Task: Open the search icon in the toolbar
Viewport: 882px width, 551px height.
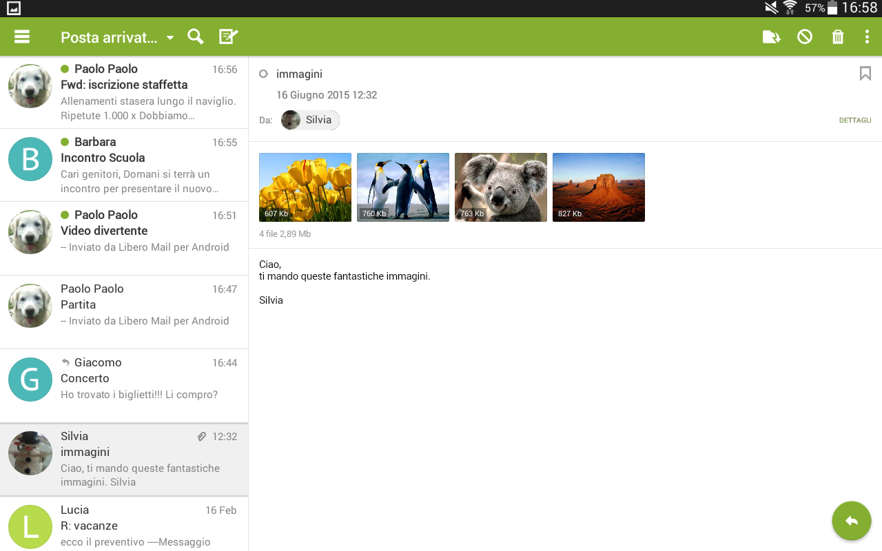Action: click(x=195, y=36)
